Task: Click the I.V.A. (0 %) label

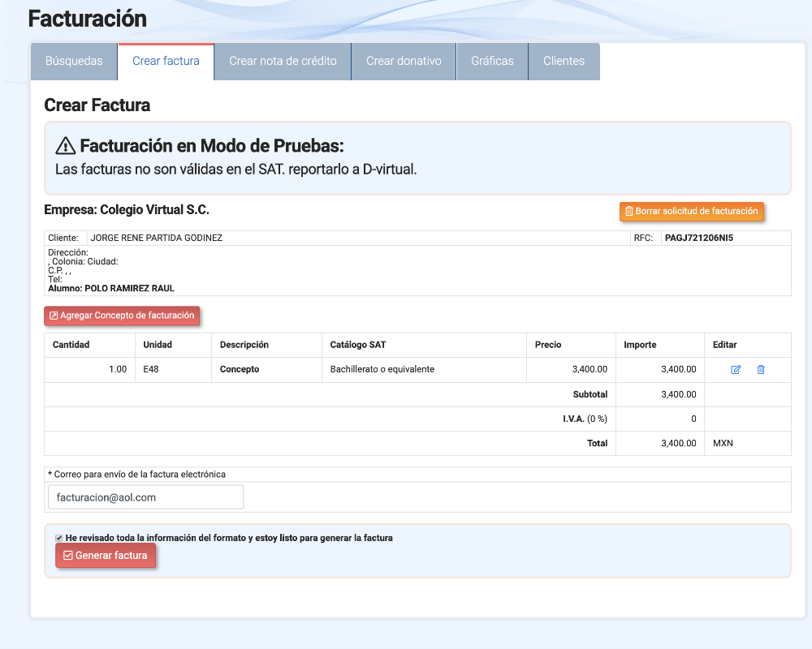Action: (x=585, y=419)
